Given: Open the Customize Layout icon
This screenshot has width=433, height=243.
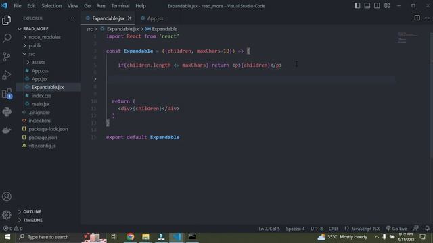Looking at the screenshot, I should click(387, 6).
